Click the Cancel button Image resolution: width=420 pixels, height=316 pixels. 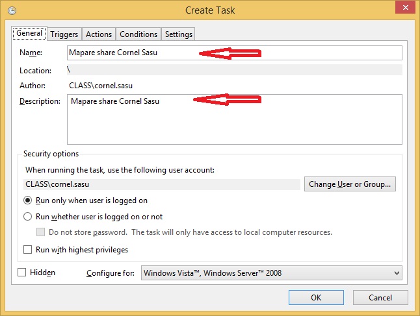tap(380, 298)
